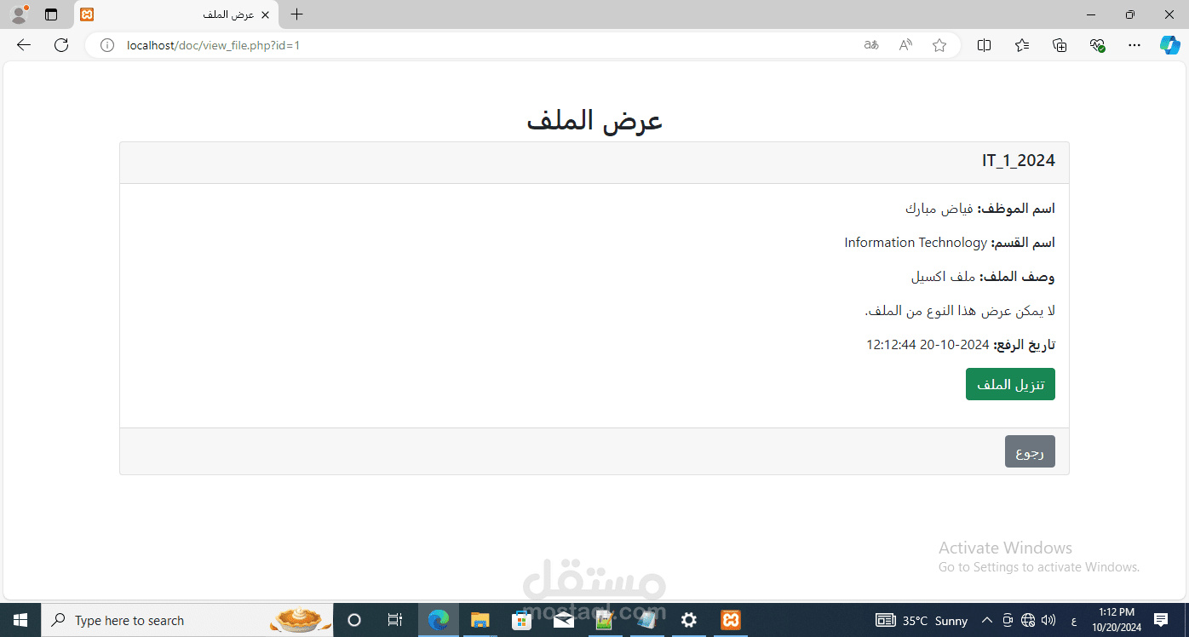1189x637 pixels.
Task: Click the 35°C Sunny weather widget
Action: click(922, 620)
